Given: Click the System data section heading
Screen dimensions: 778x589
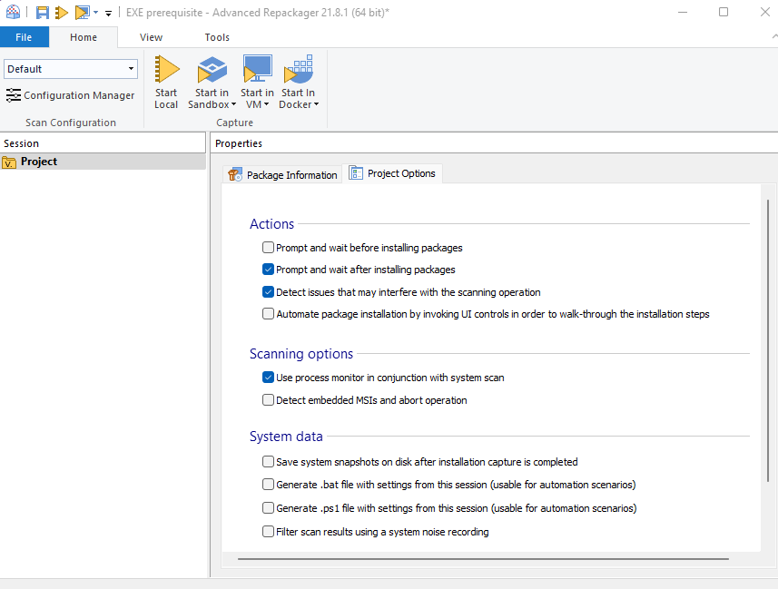Looking at the screenshot, I should click(x=286, y=437).
